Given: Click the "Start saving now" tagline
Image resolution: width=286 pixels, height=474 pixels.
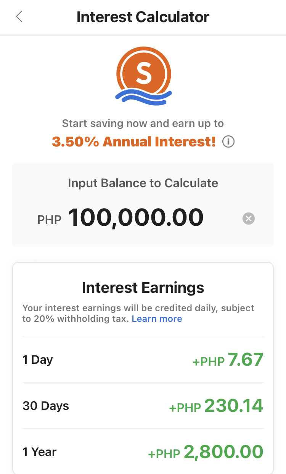Looking at the screenshot, I should [143, 124].
